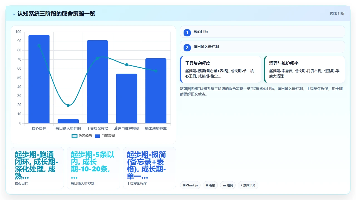Click the x-axis label 工具复杂程度
Screen dimensions: 356x200
pyautogui.click(x=97, y=129)
